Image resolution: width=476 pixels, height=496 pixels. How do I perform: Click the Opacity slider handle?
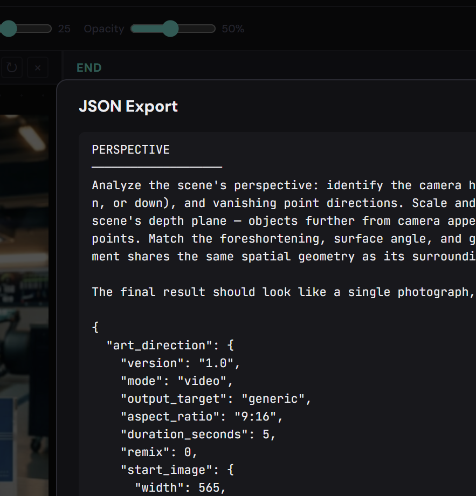[x=170, y=29]
